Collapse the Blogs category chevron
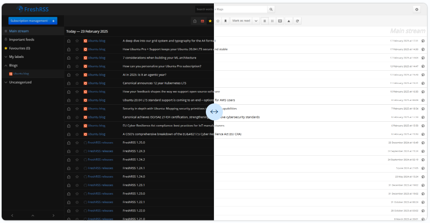The width and height of the screenshot is (430, 223). coord(6,66)
